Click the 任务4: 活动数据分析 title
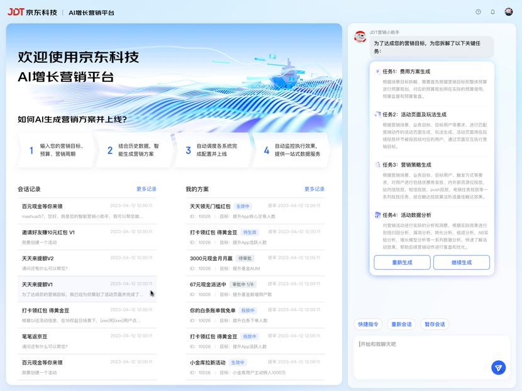The height and width of the screenshot is (391, 522). click(x=406, y=215)
